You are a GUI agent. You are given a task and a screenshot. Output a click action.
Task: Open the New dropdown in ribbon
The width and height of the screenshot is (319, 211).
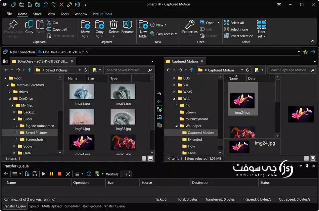(x=158, y=25)
